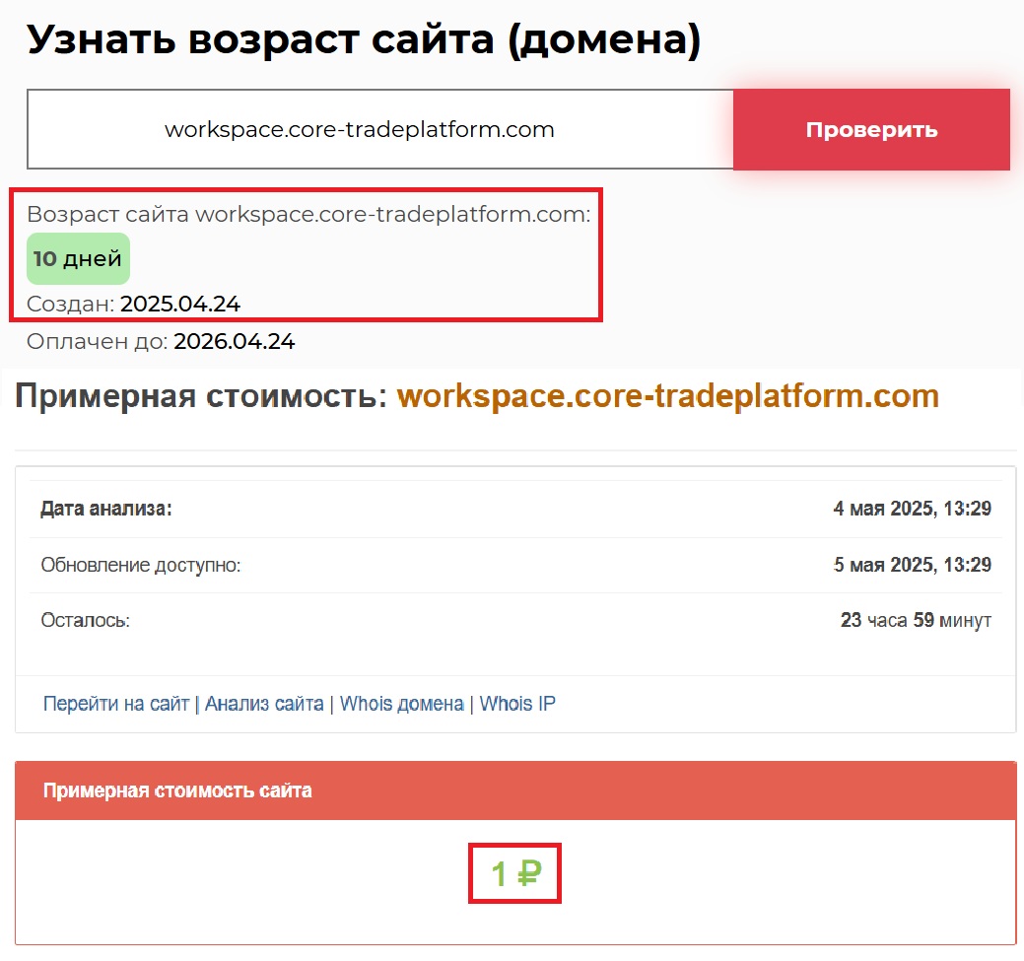Click the 4 мая 2025, 13:29 value
This screenshot has width=1024, height=961.
(x=912, y=510)
